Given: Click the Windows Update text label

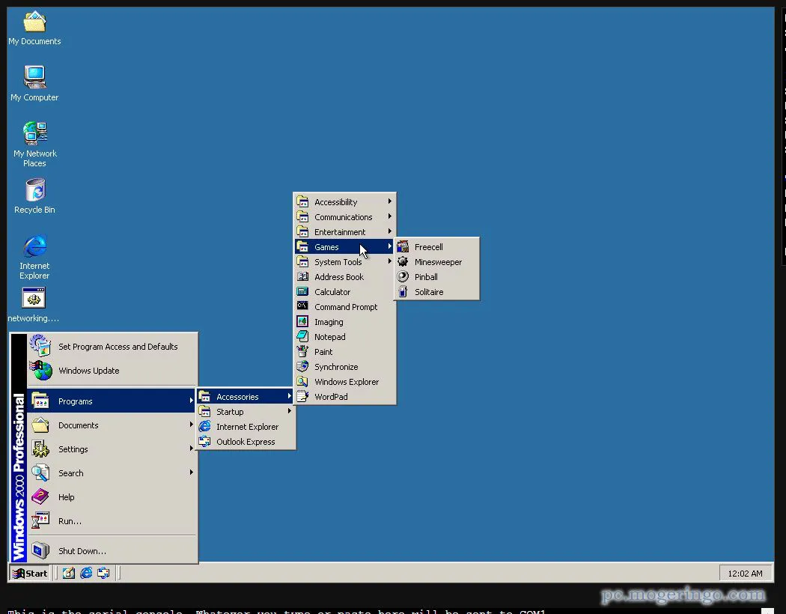Looking at the screenshot, I should (x=89, y=371).
